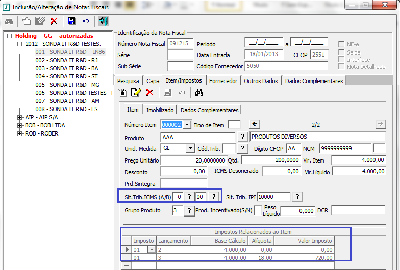Toggle the Nota Detalhada checkbox
Image resolution: width=400 pixels, height=270 pixels.
[341, 66]
